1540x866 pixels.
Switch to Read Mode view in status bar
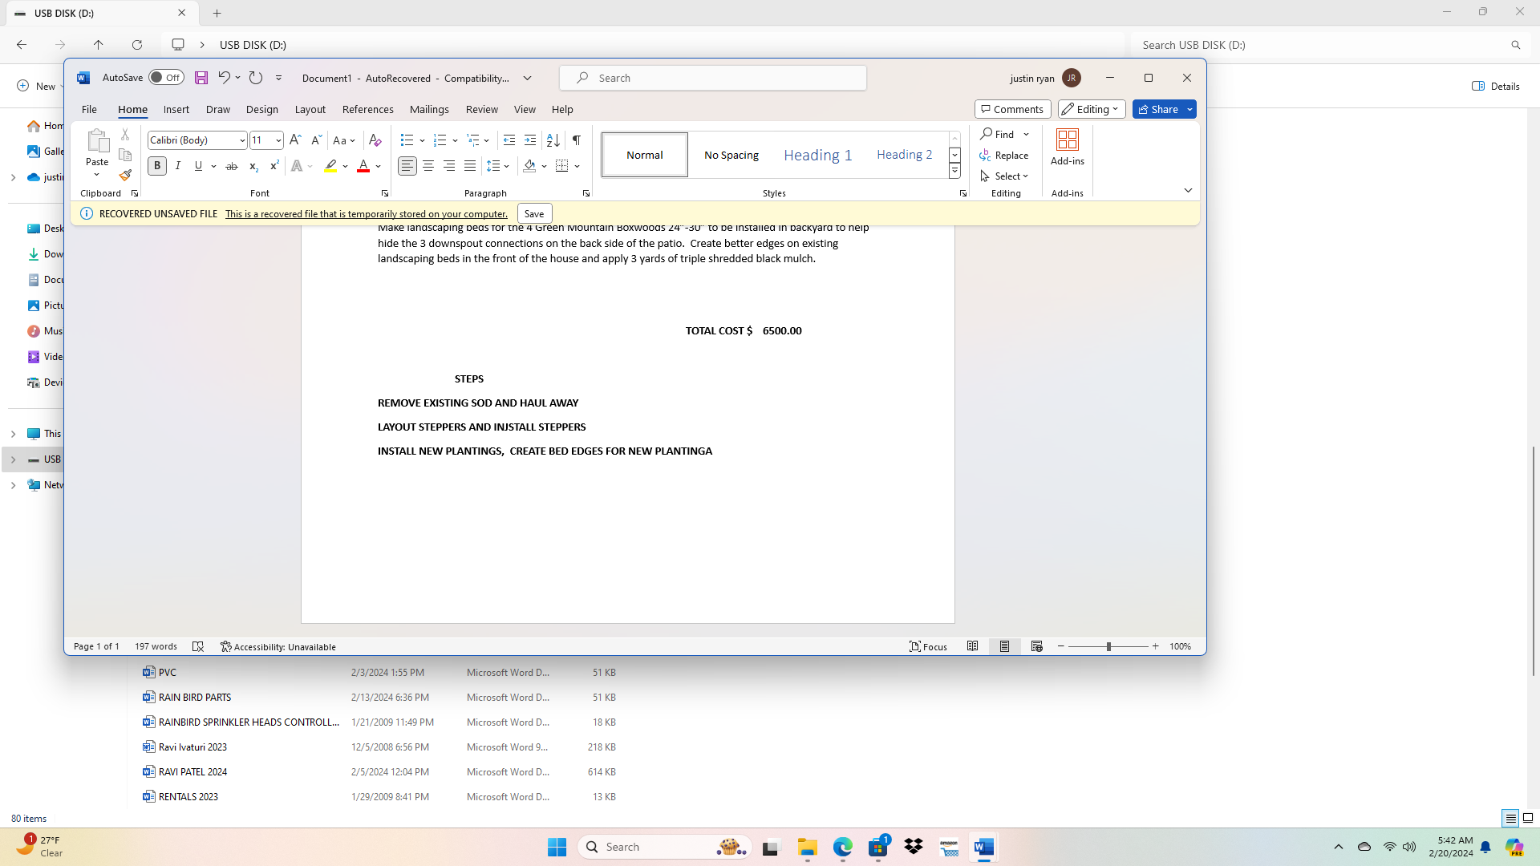click(972, 646)
